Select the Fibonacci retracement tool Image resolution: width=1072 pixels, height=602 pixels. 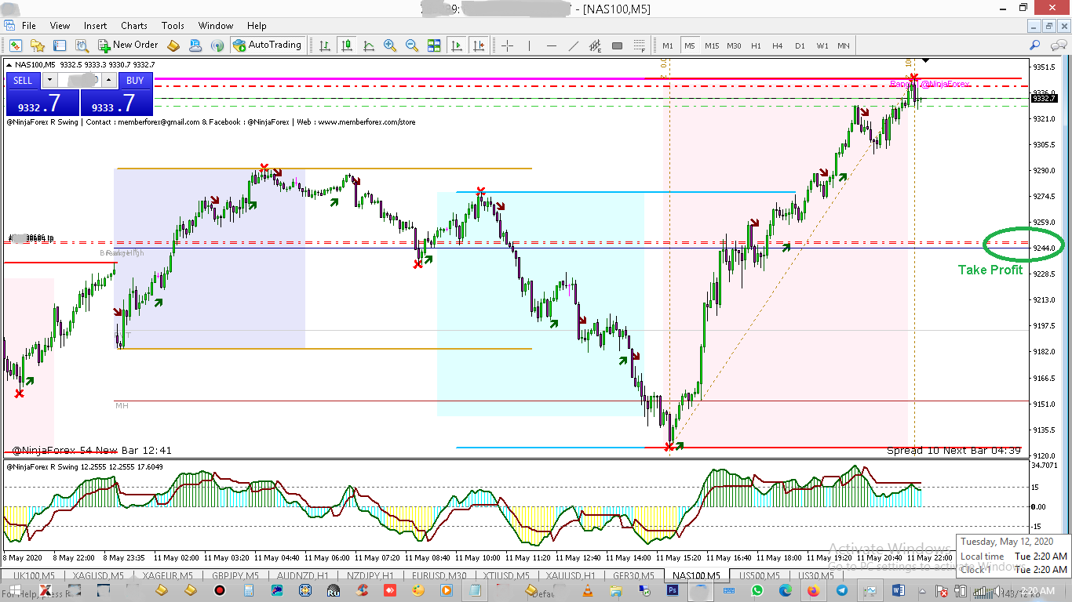[640, 45]
